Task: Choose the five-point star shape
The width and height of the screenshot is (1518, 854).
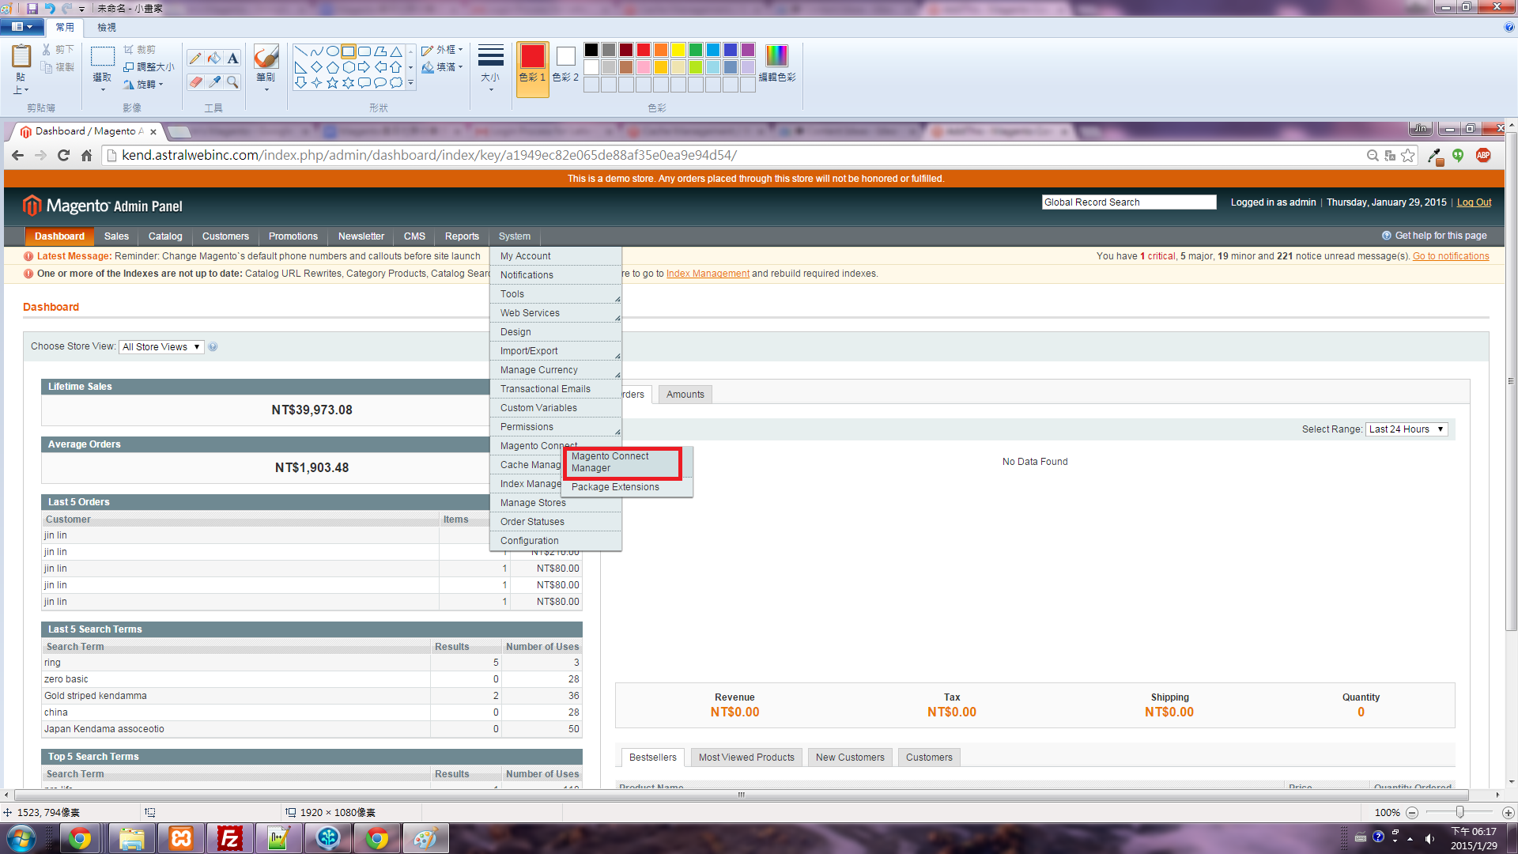Action: tap(333, 83)
